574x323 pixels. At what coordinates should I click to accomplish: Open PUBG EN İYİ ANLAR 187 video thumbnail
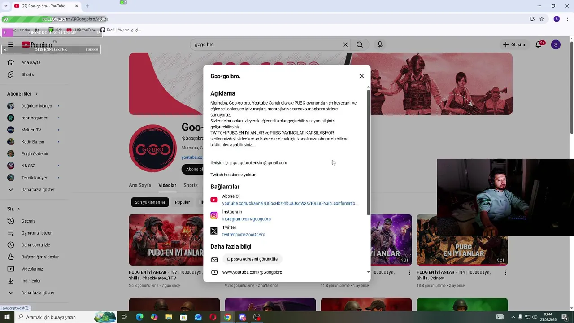166,240
